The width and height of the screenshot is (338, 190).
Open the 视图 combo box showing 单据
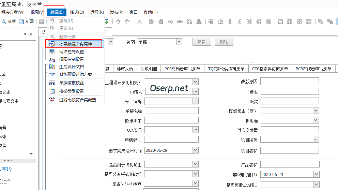click(x=160, y=42)
